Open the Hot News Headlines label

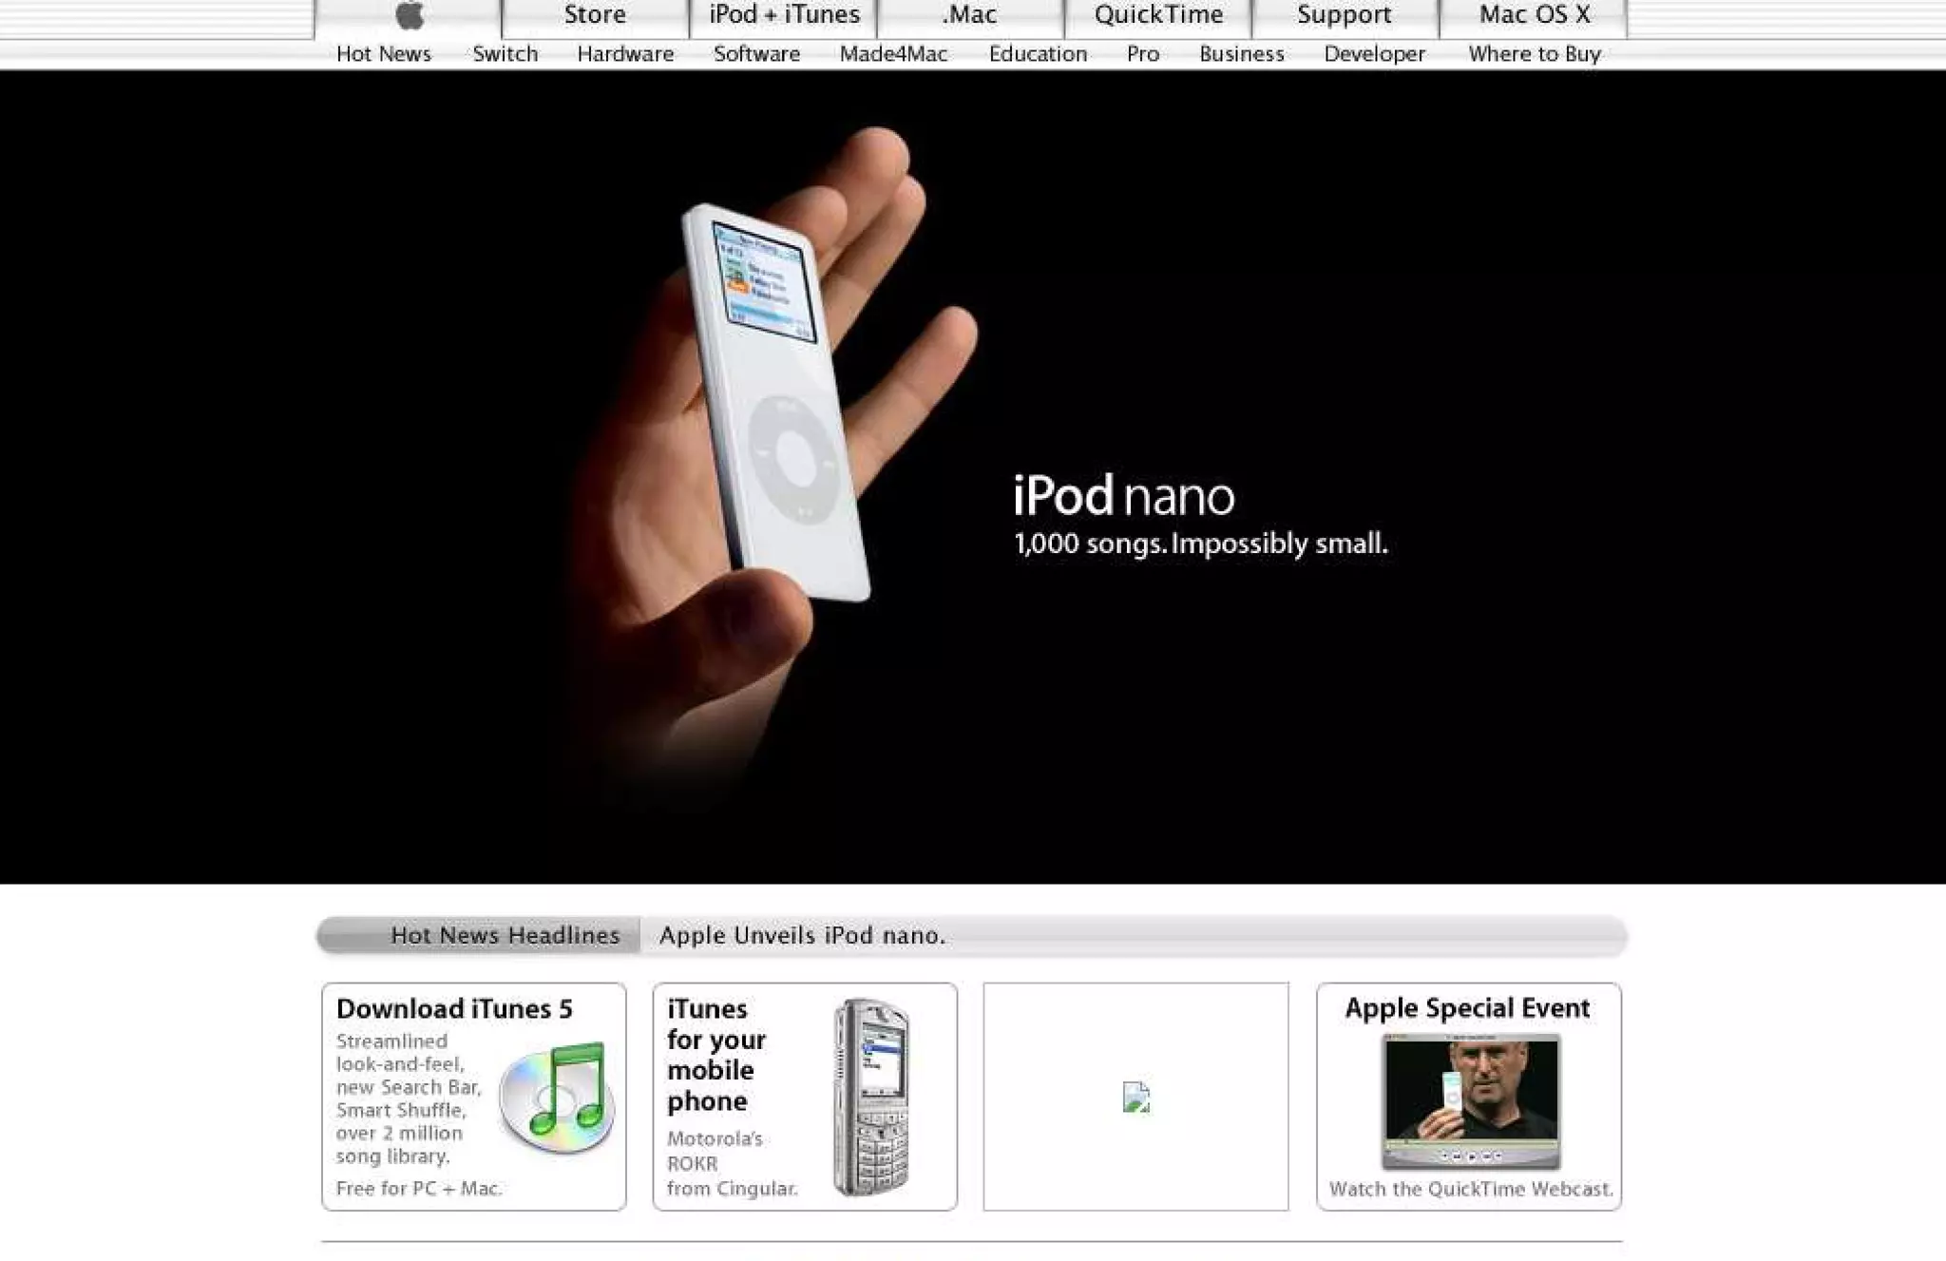[x=505, y=935]
